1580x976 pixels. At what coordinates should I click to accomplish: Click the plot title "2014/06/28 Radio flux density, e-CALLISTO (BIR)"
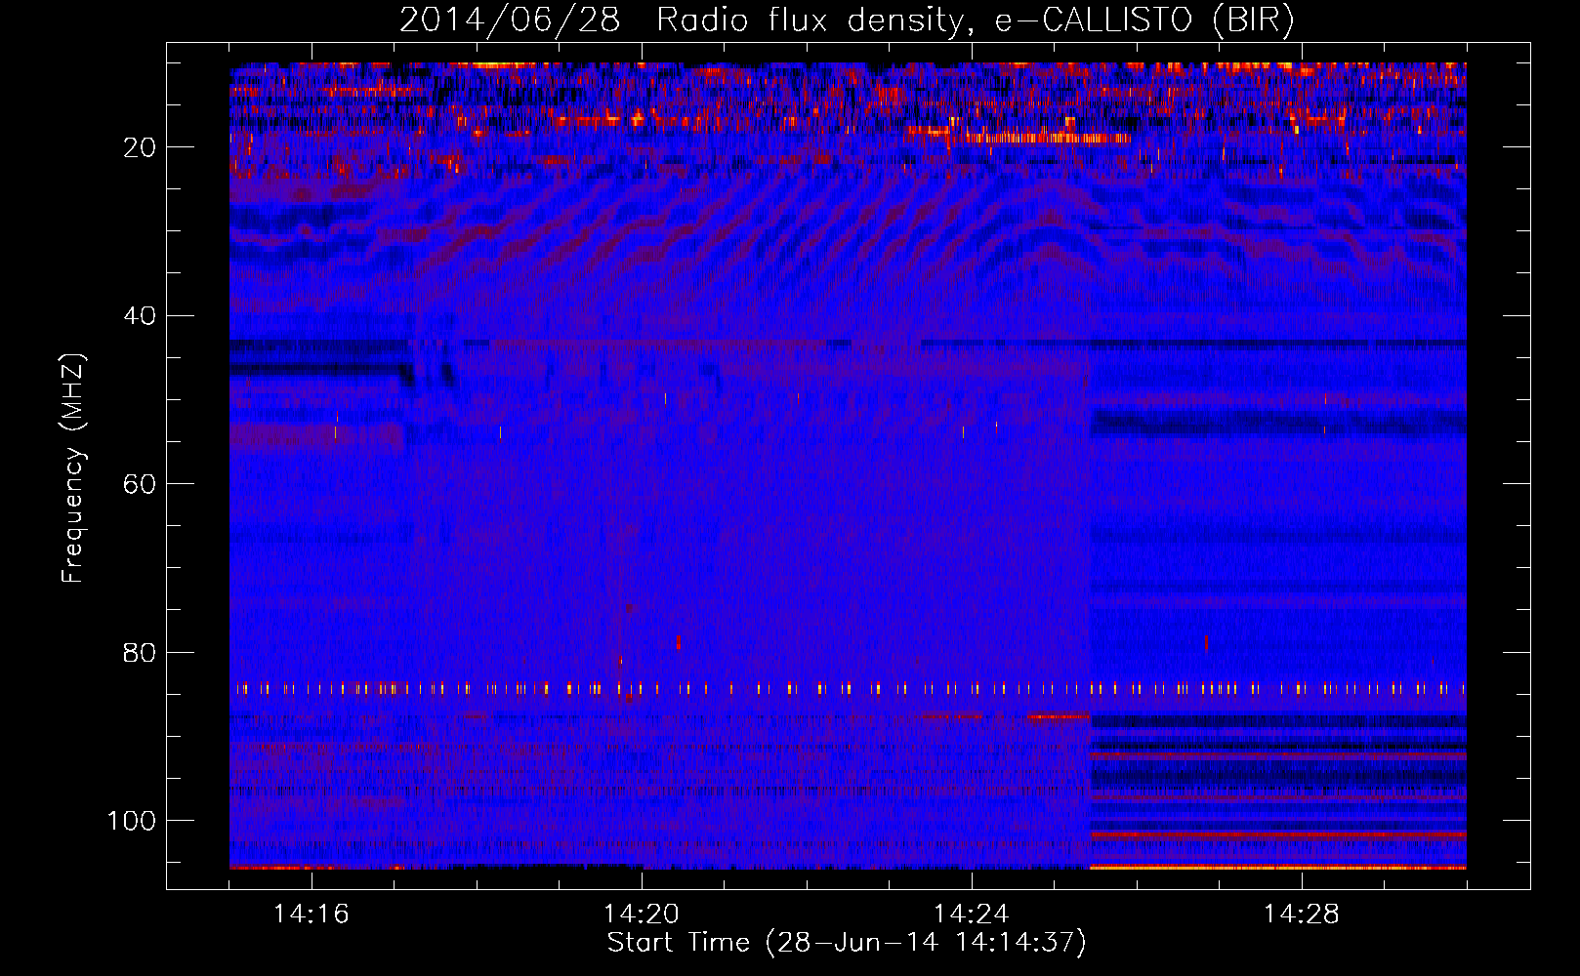point(847,20)
